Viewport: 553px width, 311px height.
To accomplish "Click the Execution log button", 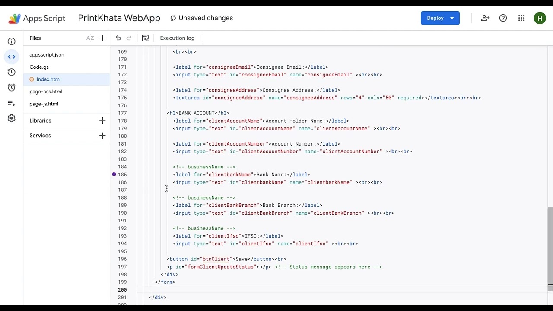I will (x=177, y=38).
